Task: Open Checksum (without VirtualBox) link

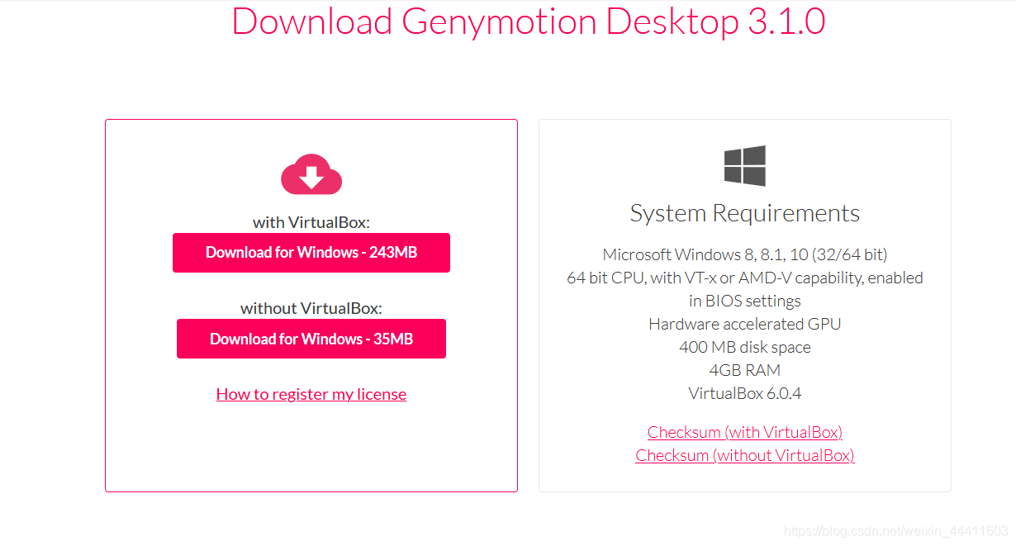Action: (745, 455)
